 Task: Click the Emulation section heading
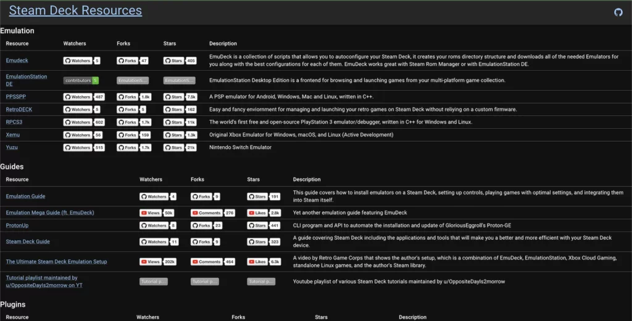[17, 31]
